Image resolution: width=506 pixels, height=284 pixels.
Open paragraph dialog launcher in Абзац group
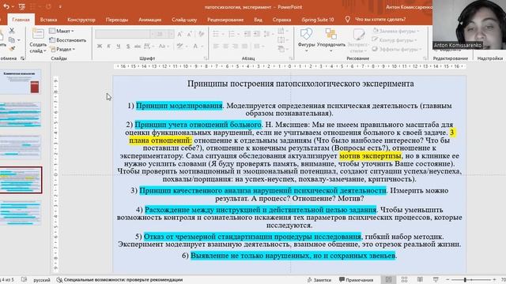click(x=291, y=58)
